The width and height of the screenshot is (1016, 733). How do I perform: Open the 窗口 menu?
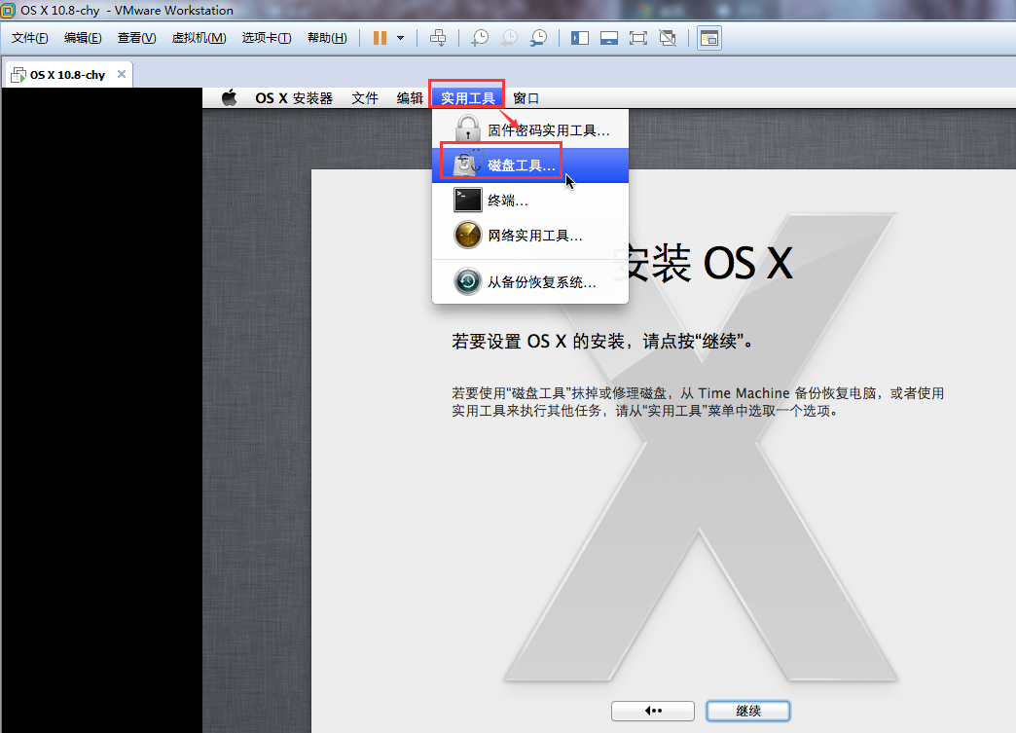pos(526,98)
